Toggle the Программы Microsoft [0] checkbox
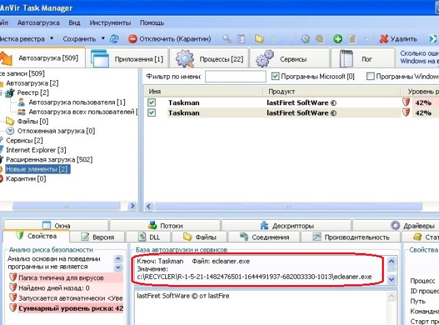This screenshot has width=439, height=325. pyautogui.click(x=275, y=76)
